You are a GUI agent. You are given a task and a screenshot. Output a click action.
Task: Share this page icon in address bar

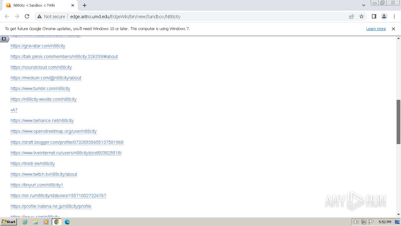tap(352, 16)
